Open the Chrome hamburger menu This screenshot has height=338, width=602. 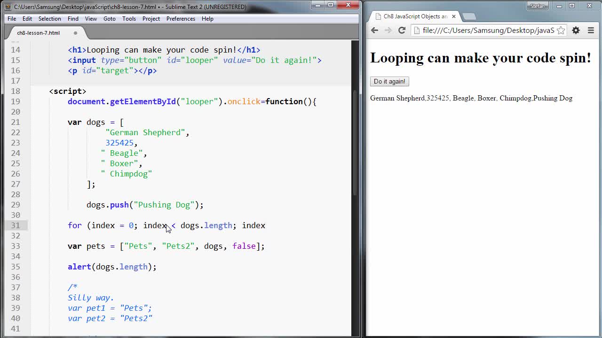click(x=591, y=30)
